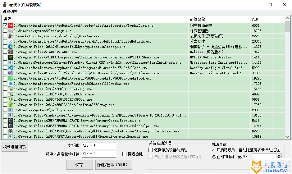292x174 pixels.
Task: Check the WinRAR.exe process checkbox
Action: [5, 52]
